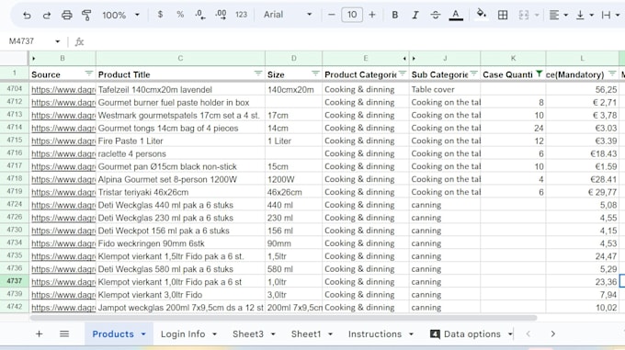Switch to the Instructions tab
The width and height of the screenshot is (625, 350).
375,334
